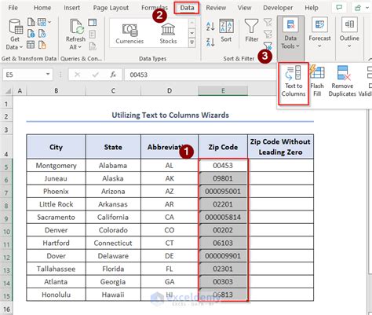The image size is (372, 315).
Task: Click the Flash Fill icon
Action: (x=317, y=81)
